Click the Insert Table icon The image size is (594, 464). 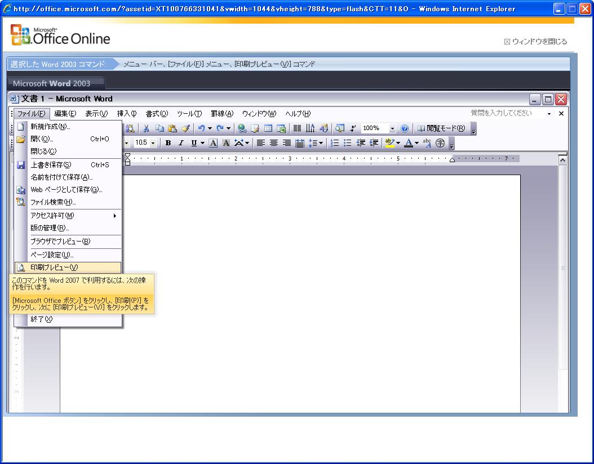(268, 128)
